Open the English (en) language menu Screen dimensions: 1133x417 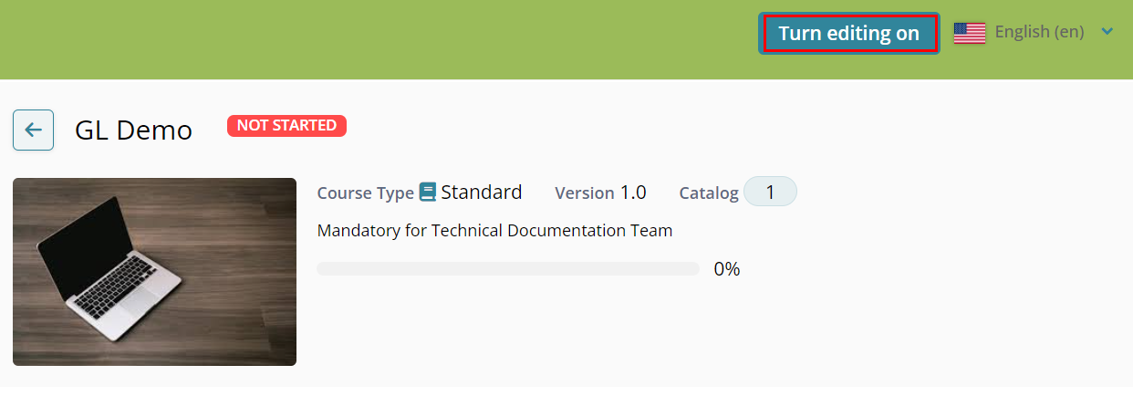[x=1039, y=32]
